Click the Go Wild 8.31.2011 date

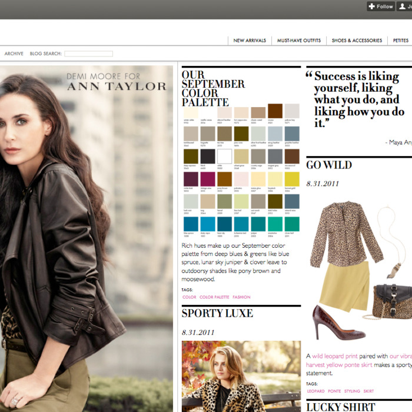[323, 184]
